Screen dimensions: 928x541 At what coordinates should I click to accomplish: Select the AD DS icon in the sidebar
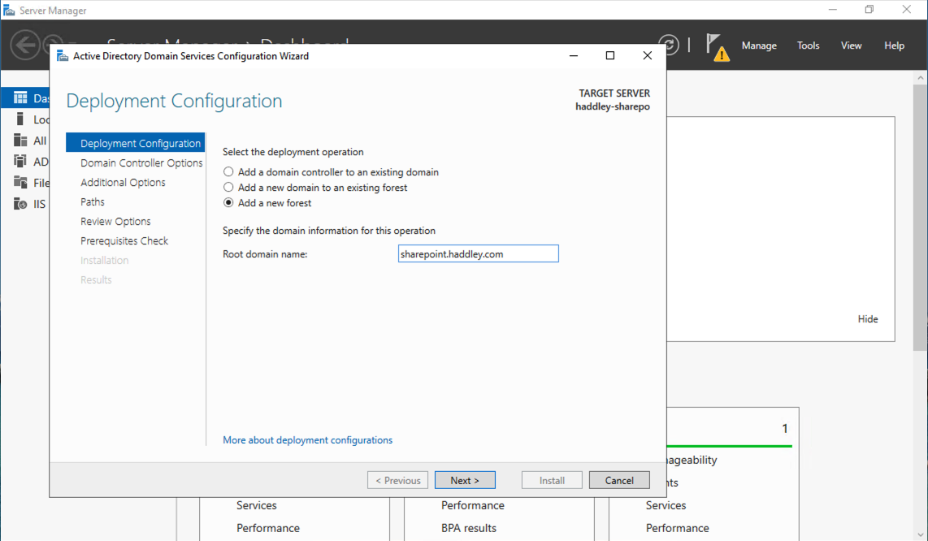(20, 161)
